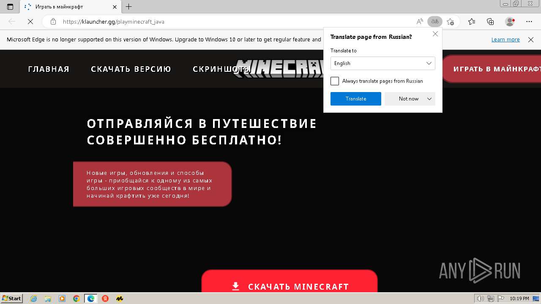Open a new tab

(129, 7)
